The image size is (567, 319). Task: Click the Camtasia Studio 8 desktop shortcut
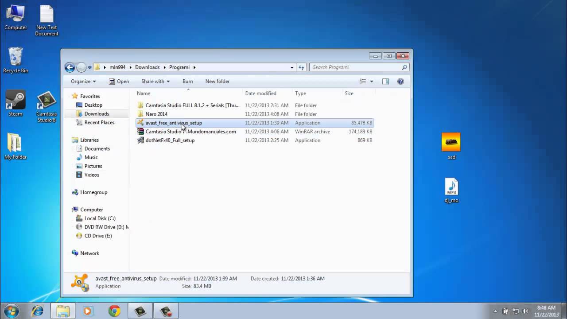point(47,107)
